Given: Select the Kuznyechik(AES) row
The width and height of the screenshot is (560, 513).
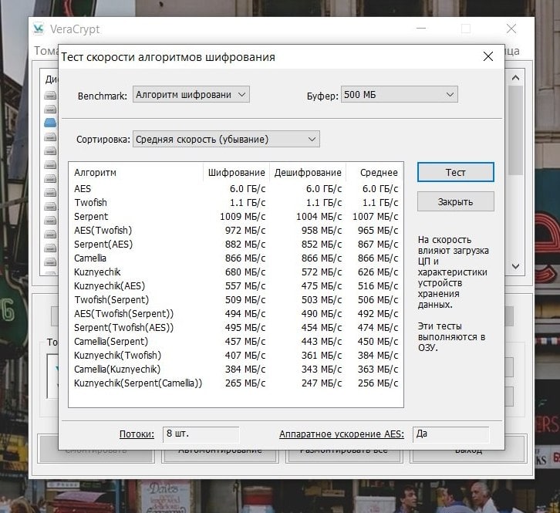Looking at the screenshot, I should (236, 285).
